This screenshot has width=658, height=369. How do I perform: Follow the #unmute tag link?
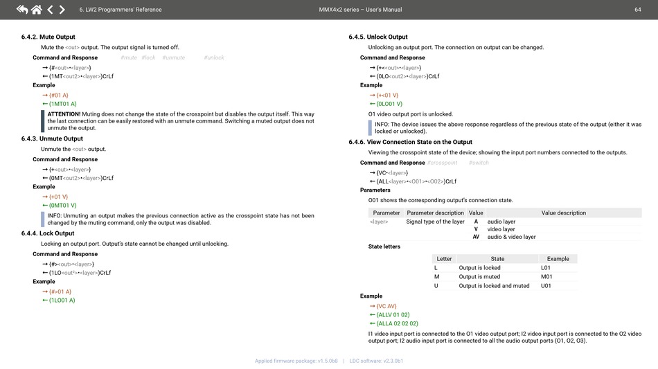click(174, 57)
